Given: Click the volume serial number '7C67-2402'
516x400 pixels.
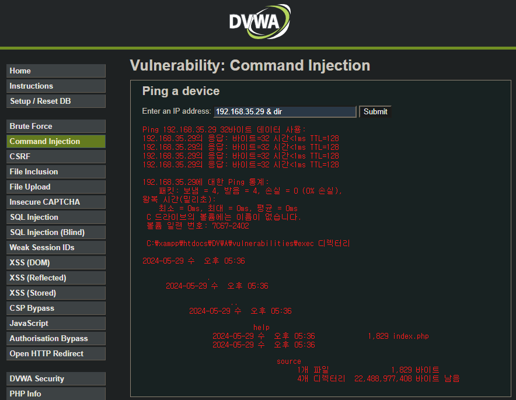Looking at the screenshot, I should tap(231, 226).
